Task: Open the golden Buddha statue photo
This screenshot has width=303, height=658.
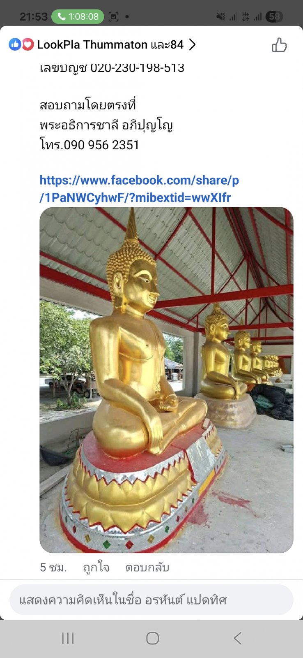Action: point(166,380)
